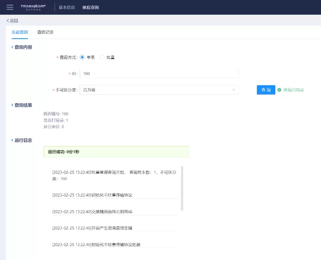Choose the 批量 query mode radio button
This screenshot has height=260, width=321.
click(x=102, y=57)
